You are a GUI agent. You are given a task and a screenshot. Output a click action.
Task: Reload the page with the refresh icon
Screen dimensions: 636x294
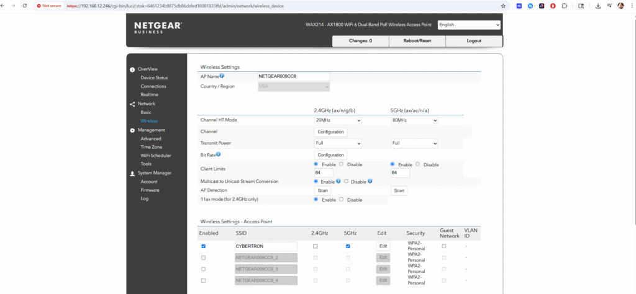[25, 6]
